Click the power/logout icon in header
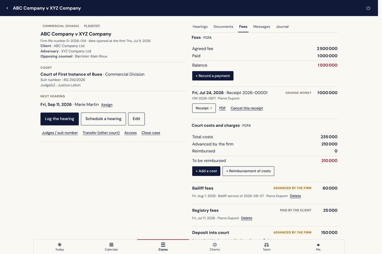The width and height of the screenshot is (382, 254). [x=368, y=8]
